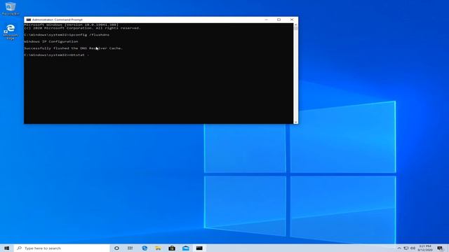The width and height of the screenshot is (449, 252).
Task: Open the network status tray icon
Action: [406, 248]
